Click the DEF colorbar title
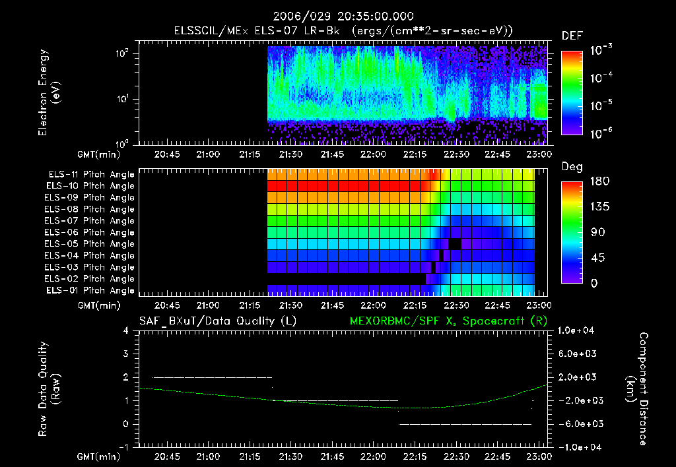This screenshot has width=676, height=467. pos(572,36)
